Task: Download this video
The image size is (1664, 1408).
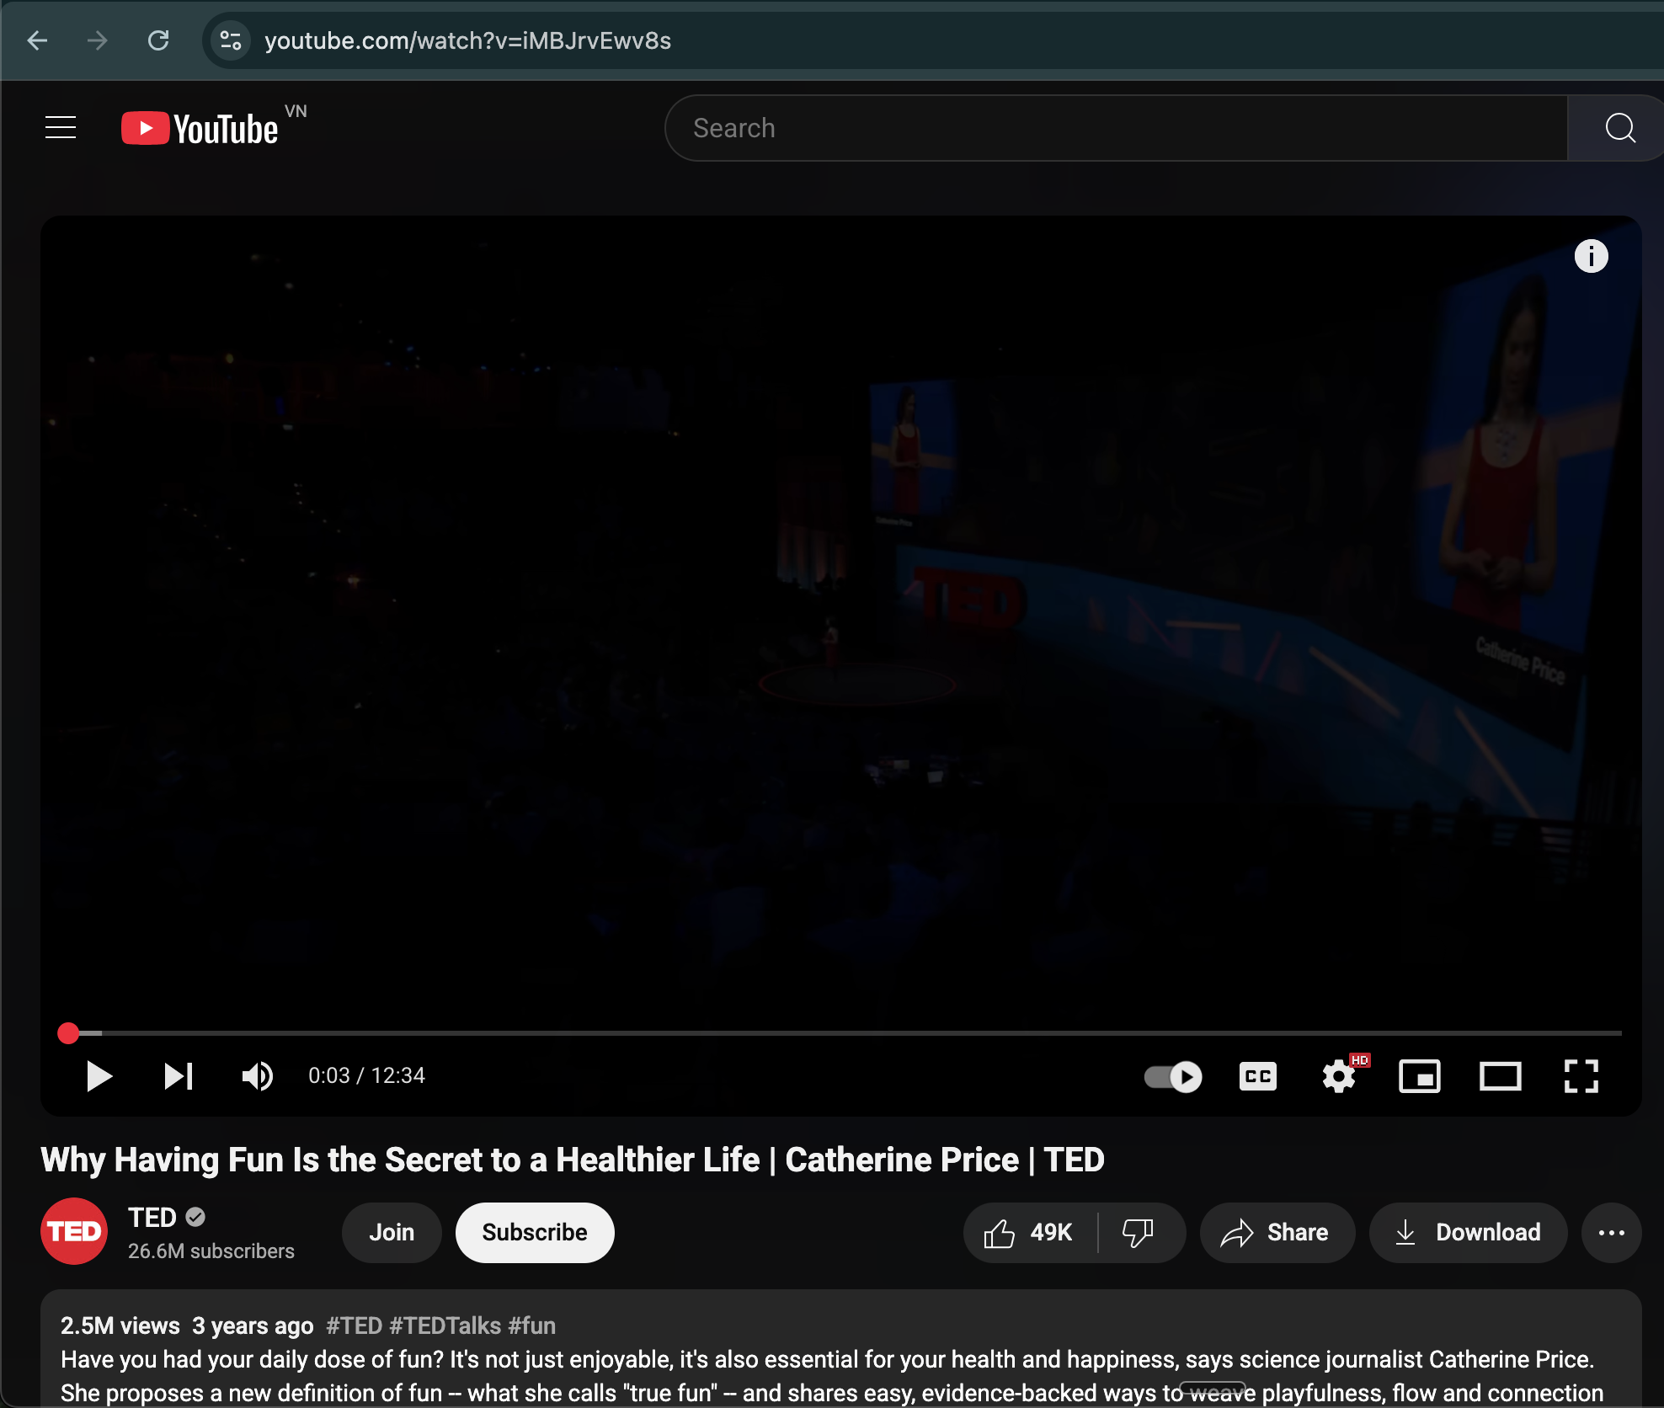Action: pyautogui.click(x=1468, y=1232)
